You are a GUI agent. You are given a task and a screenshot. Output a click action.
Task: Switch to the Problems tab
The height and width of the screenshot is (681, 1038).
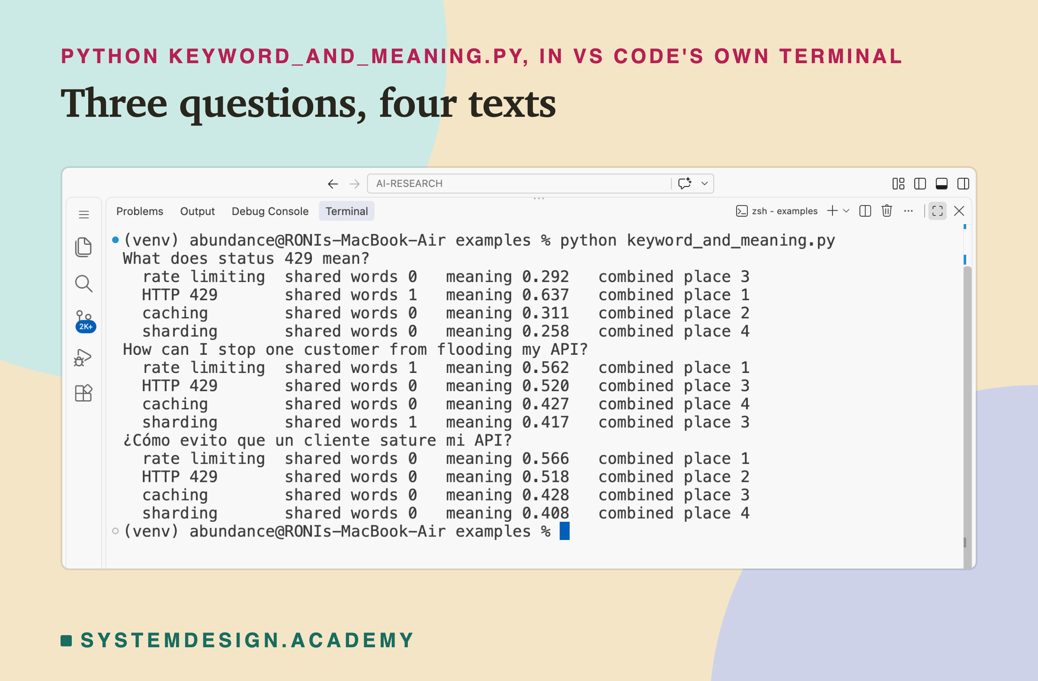[x=140, y=211]
